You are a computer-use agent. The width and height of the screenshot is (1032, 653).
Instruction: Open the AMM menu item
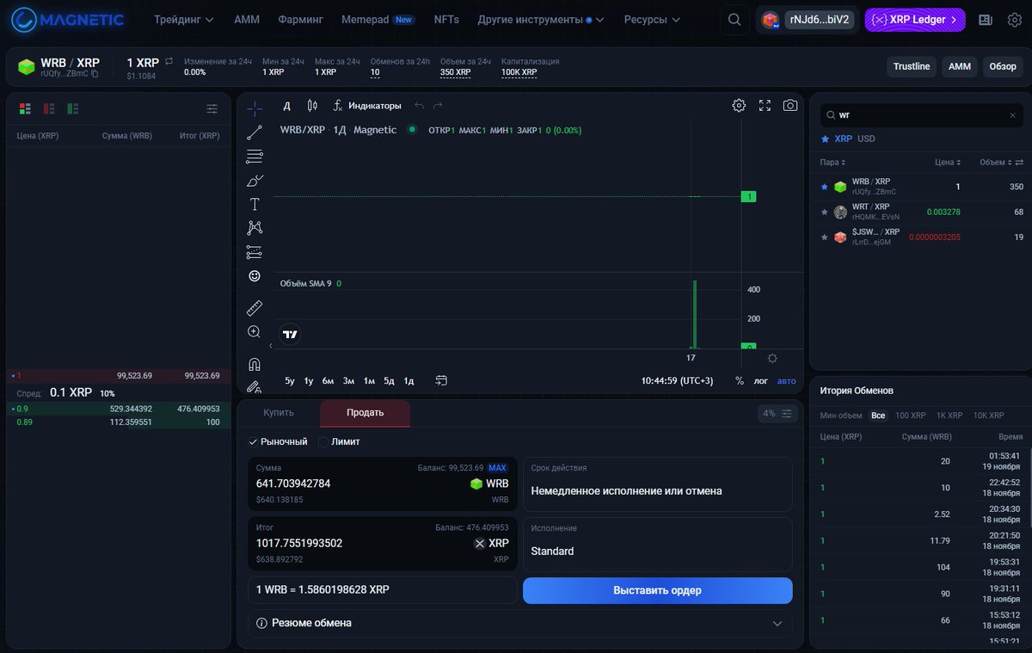pyautogui.click(x=247, y=20)
